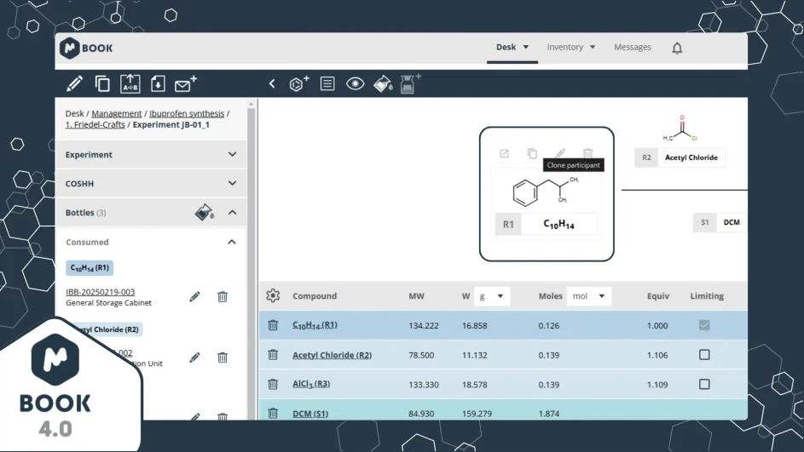
Task: Toggle the Limiting checkbox for C10H14 (R1)
Action: [704, 325]
